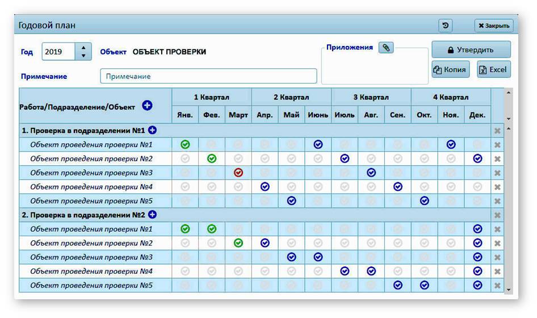Toggle Авг. check for подразделение №2 Объект №4
The image size is (537, 318).
(371, 271)
